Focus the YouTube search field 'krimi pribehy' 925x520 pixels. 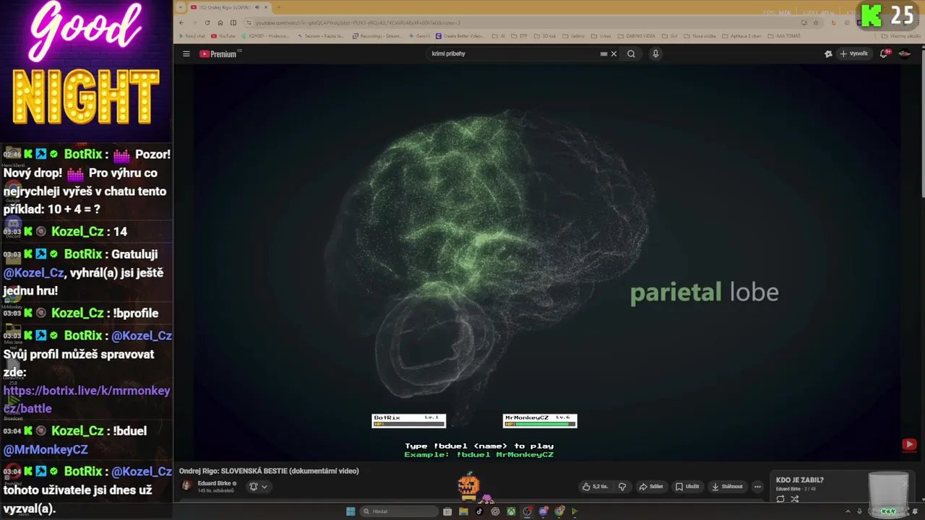click(x=513, y=53)
